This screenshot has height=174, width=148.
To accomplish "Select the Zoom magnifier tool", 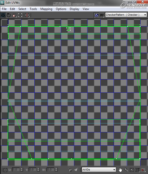I will pos(126,170).
